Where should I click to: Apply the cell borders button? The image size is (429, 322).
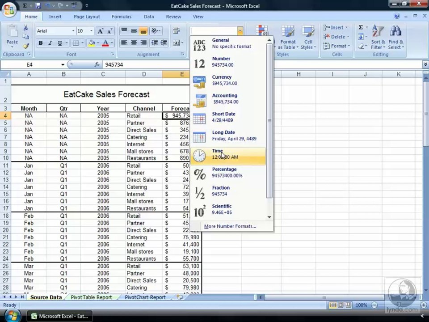[76, 43]
